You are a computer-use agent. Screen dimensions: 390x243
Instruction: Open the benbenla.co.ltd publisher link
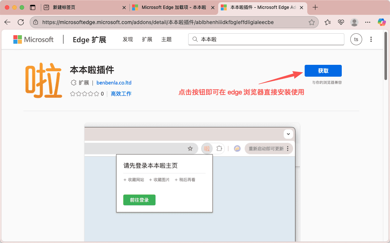click(x=114, y=83)
